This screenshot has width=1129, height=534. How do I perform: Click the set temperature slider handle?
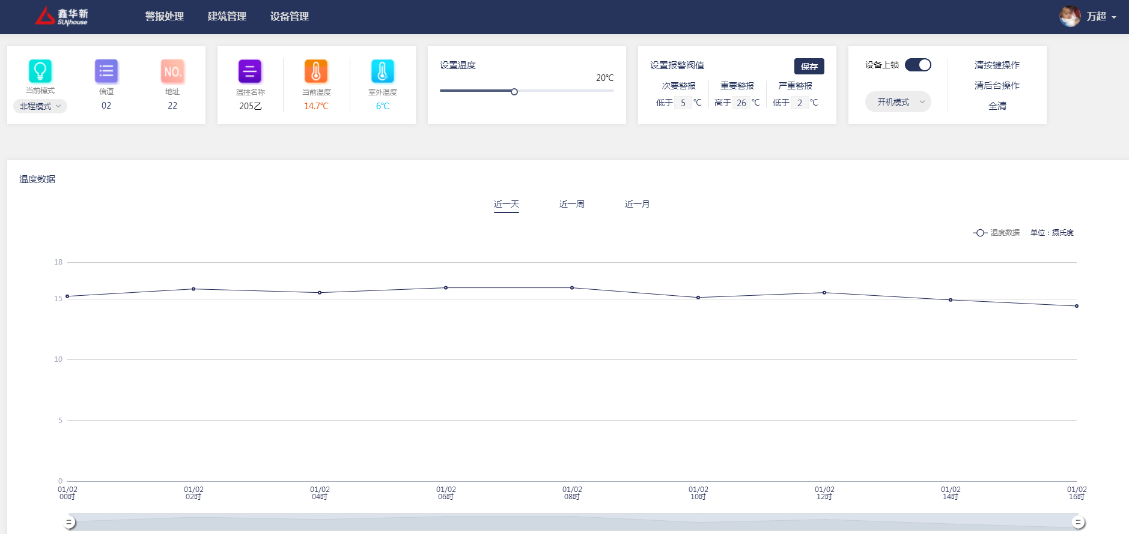(514, 92)
